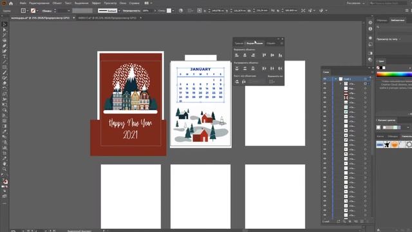Open the Stroke color dropdown in control bar

pyautogui.click(x=37, y=11)
